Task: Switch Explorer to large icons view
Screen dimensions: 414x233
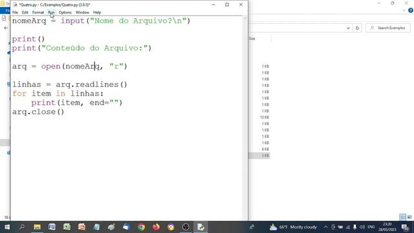Action: point(409,217)
